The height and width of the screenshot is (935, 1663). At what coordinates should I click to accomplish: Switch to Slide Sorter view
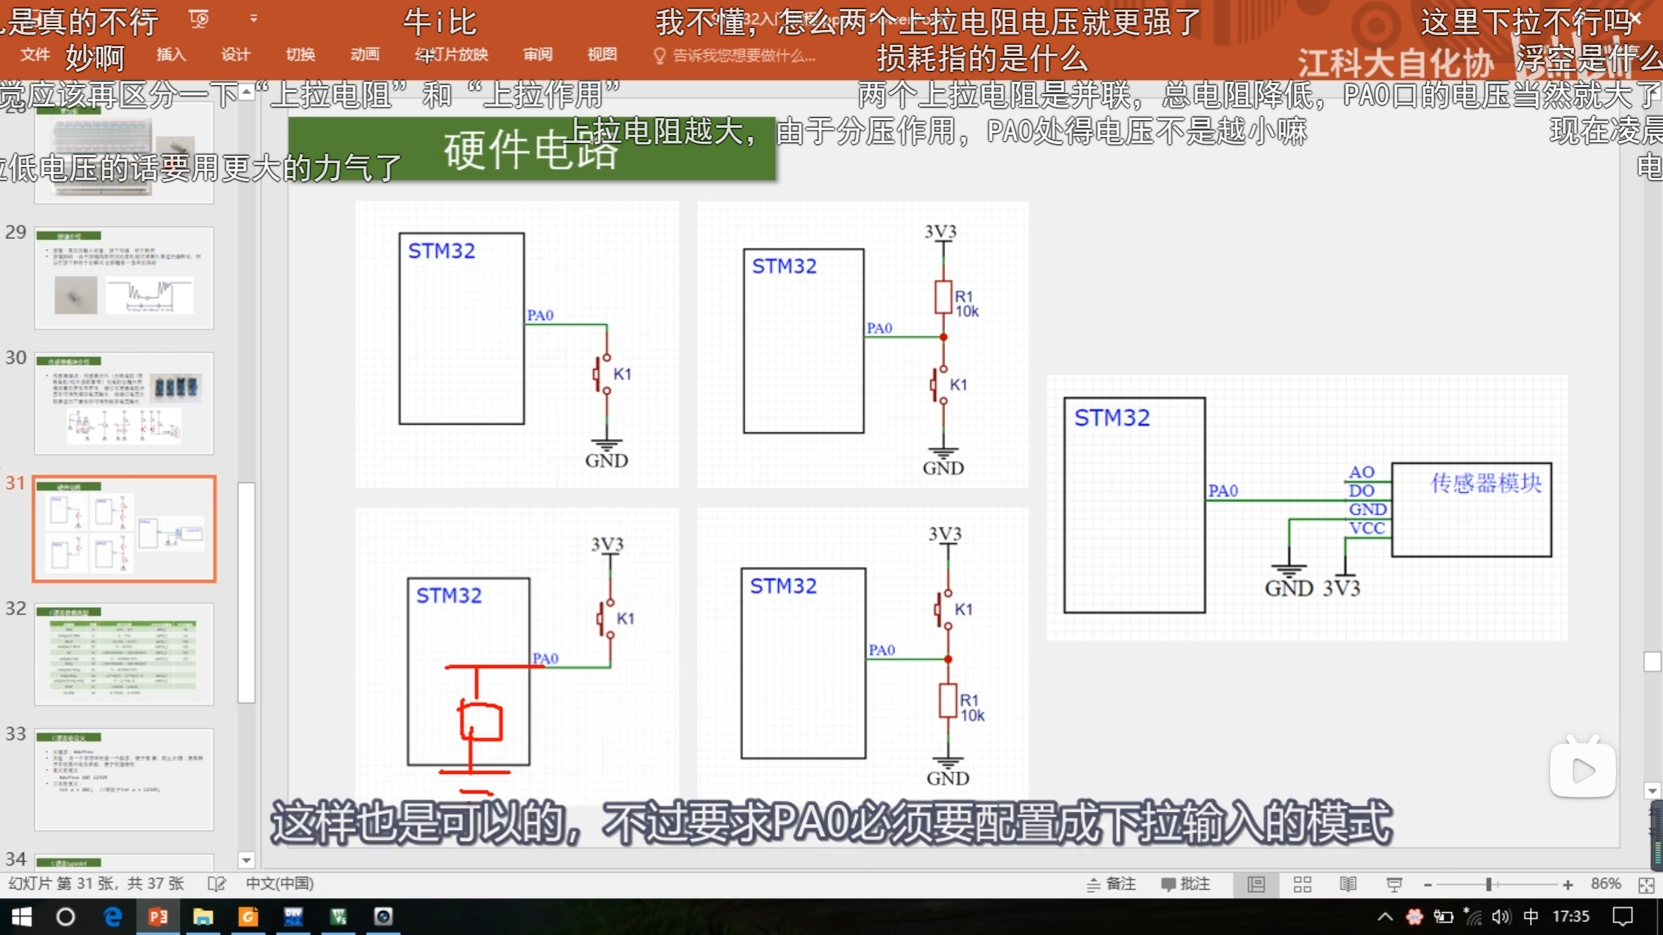pyautogui.click(x=1302, y=884)
